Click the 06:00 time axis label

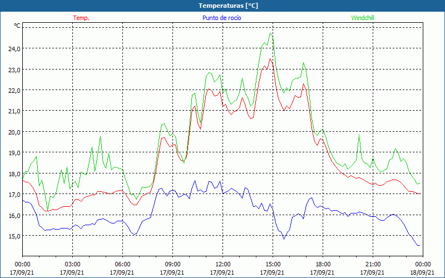(x=122, y=265)
